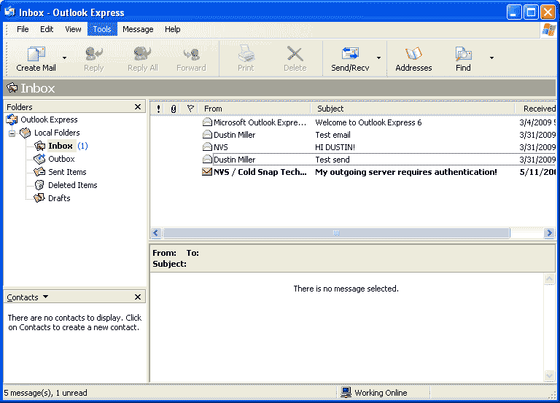The image size is (560, 403).
Task: Open the File menu
Action: 23,29
